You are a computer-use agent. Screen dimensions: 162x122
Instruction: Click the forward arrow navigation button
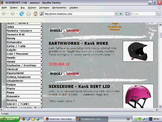click(12, 14)
